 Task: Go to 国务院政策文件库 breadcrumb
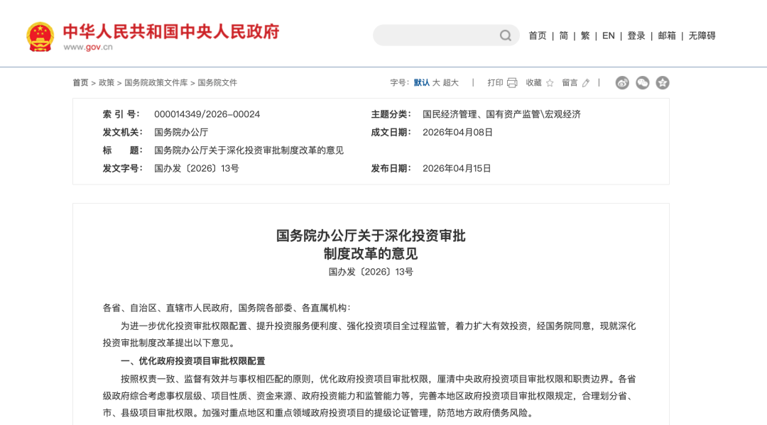pos(156,83)
